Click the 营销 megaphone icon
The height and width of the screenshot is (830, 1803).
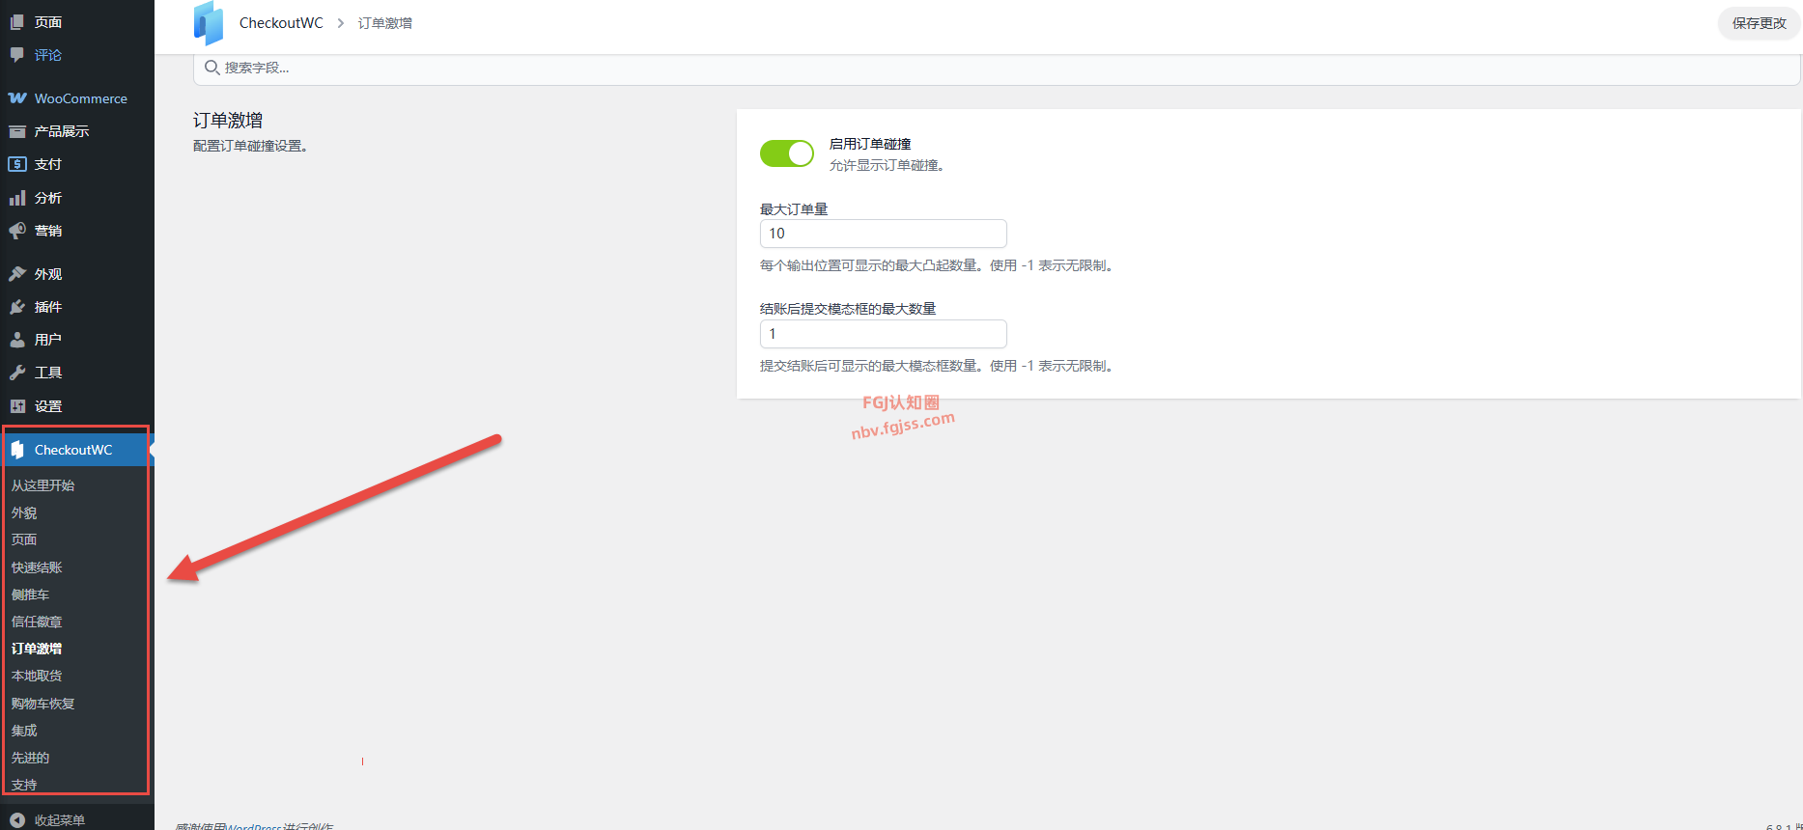pos(17,231)
